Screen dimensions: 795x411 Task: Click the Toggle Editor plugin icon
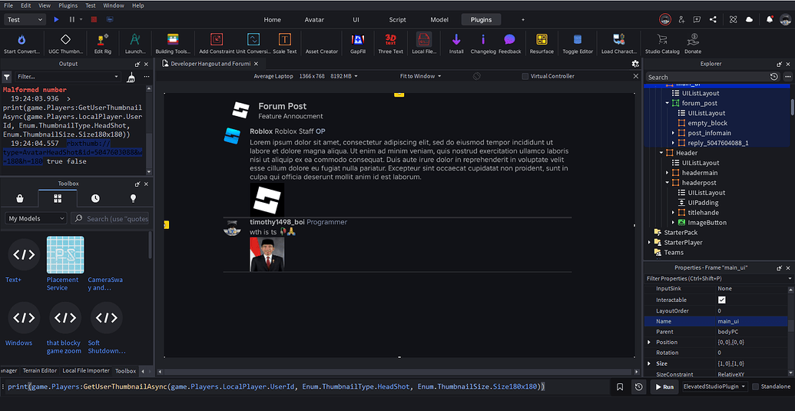point(578,40)
